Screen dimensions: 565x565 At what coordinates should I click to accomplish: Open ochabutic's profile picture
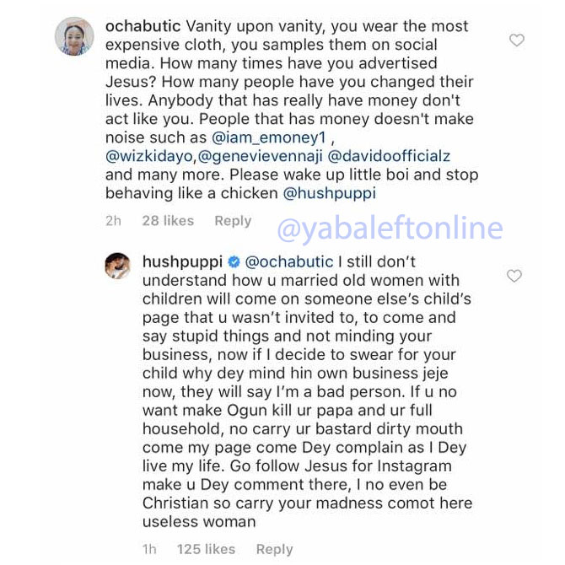tap(74, 36)
